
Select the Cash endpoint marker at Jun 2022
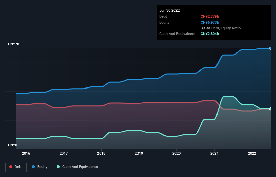tap(270, 109)
